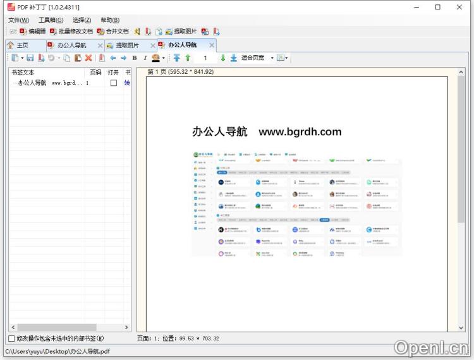Click the website screenshot image in PDF page
The height and width of the screenshot is (360, 474).
[297, 203]
